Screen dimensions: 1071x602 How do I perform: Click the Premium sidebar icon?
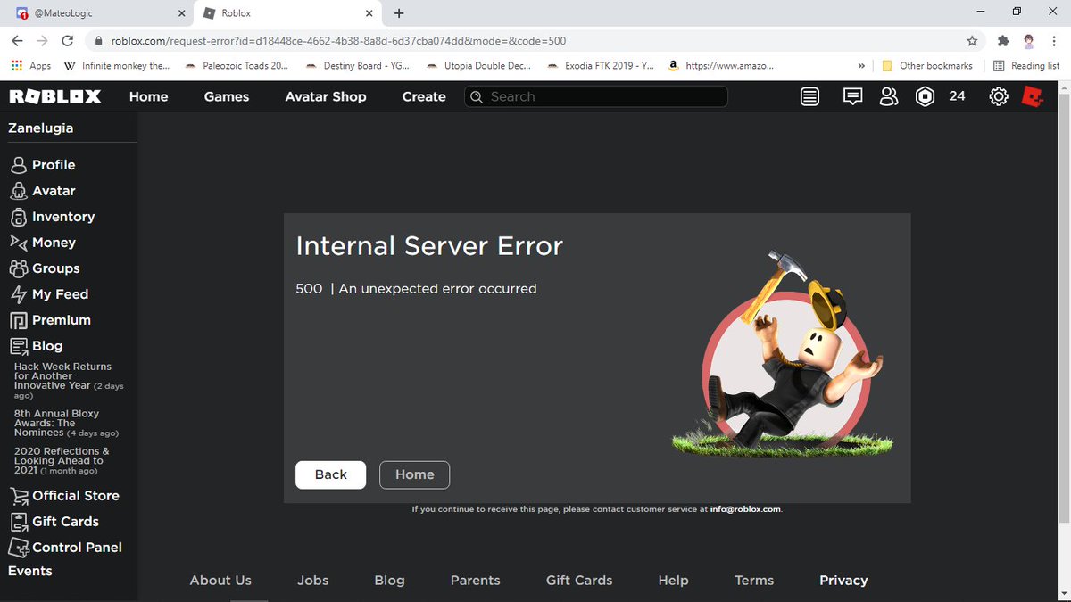[x=18, y=320]
